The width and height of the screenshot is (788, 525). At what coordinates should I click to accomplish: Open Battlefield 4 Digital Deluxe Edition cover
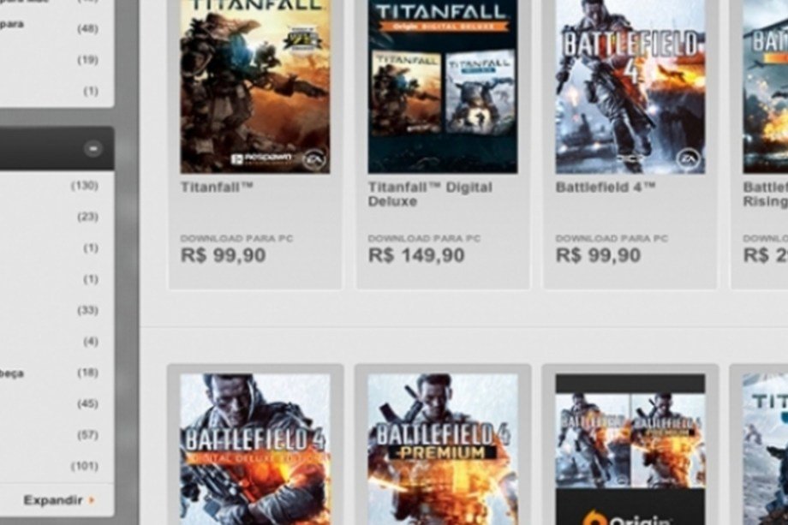pyautogui.click(x=255, y=449)
